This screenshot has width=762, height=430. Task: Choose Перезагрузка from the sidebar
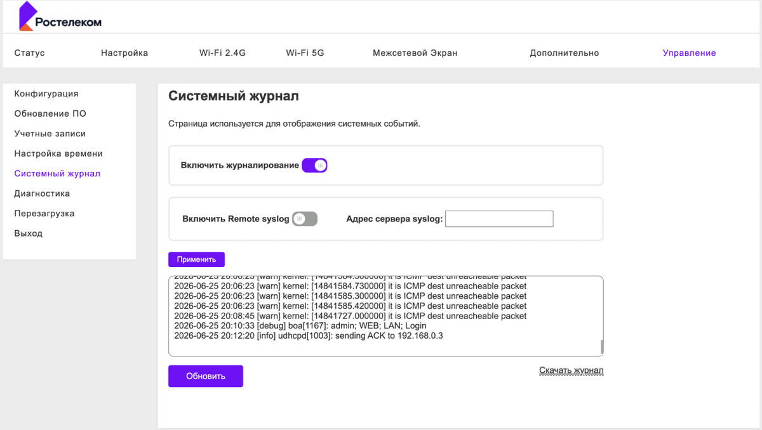pos(44,214)
